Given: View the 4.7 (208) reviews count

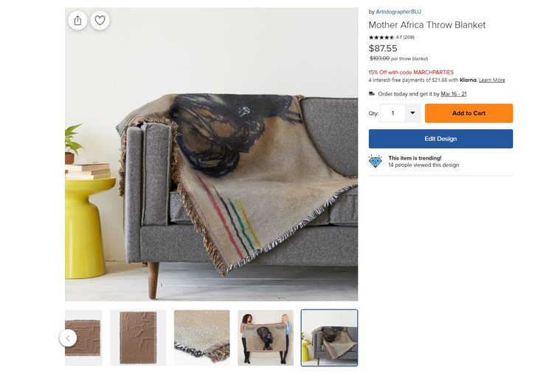Looking at the screenshot, I should pyautogui.click(x=405, y=37).
